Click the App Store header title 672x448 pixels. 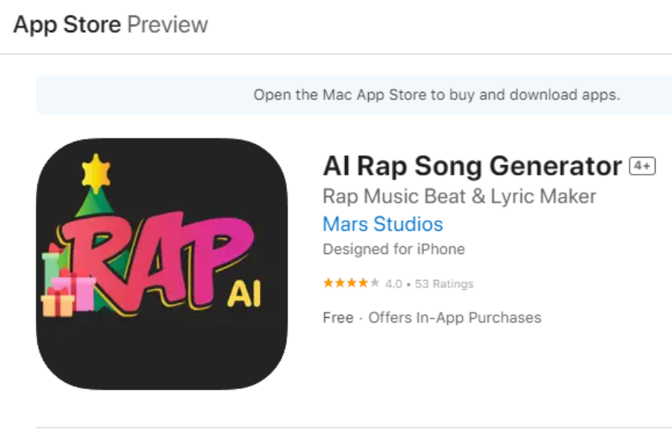(x=67, y=24)
